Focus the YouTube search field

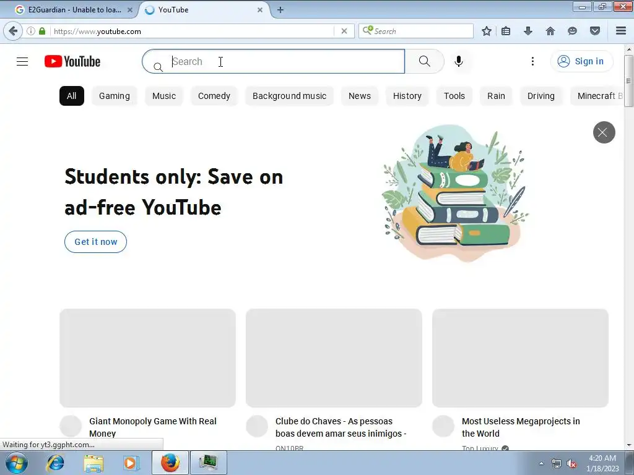pyautogui.click(x=273, y=61)
